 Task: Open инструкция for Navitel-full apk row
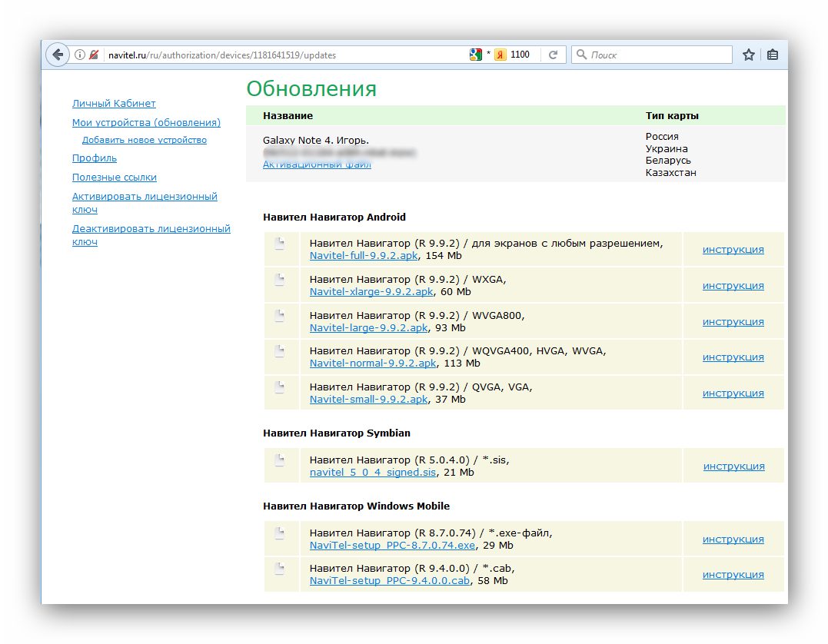click(x=733, y=250)
